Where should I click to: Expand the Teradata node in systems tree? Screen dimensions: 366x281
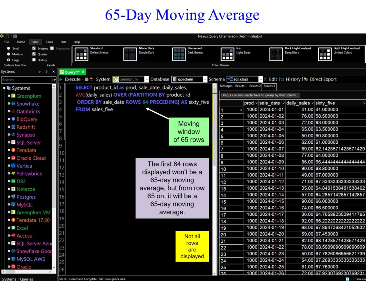click(x=9, y=150)
